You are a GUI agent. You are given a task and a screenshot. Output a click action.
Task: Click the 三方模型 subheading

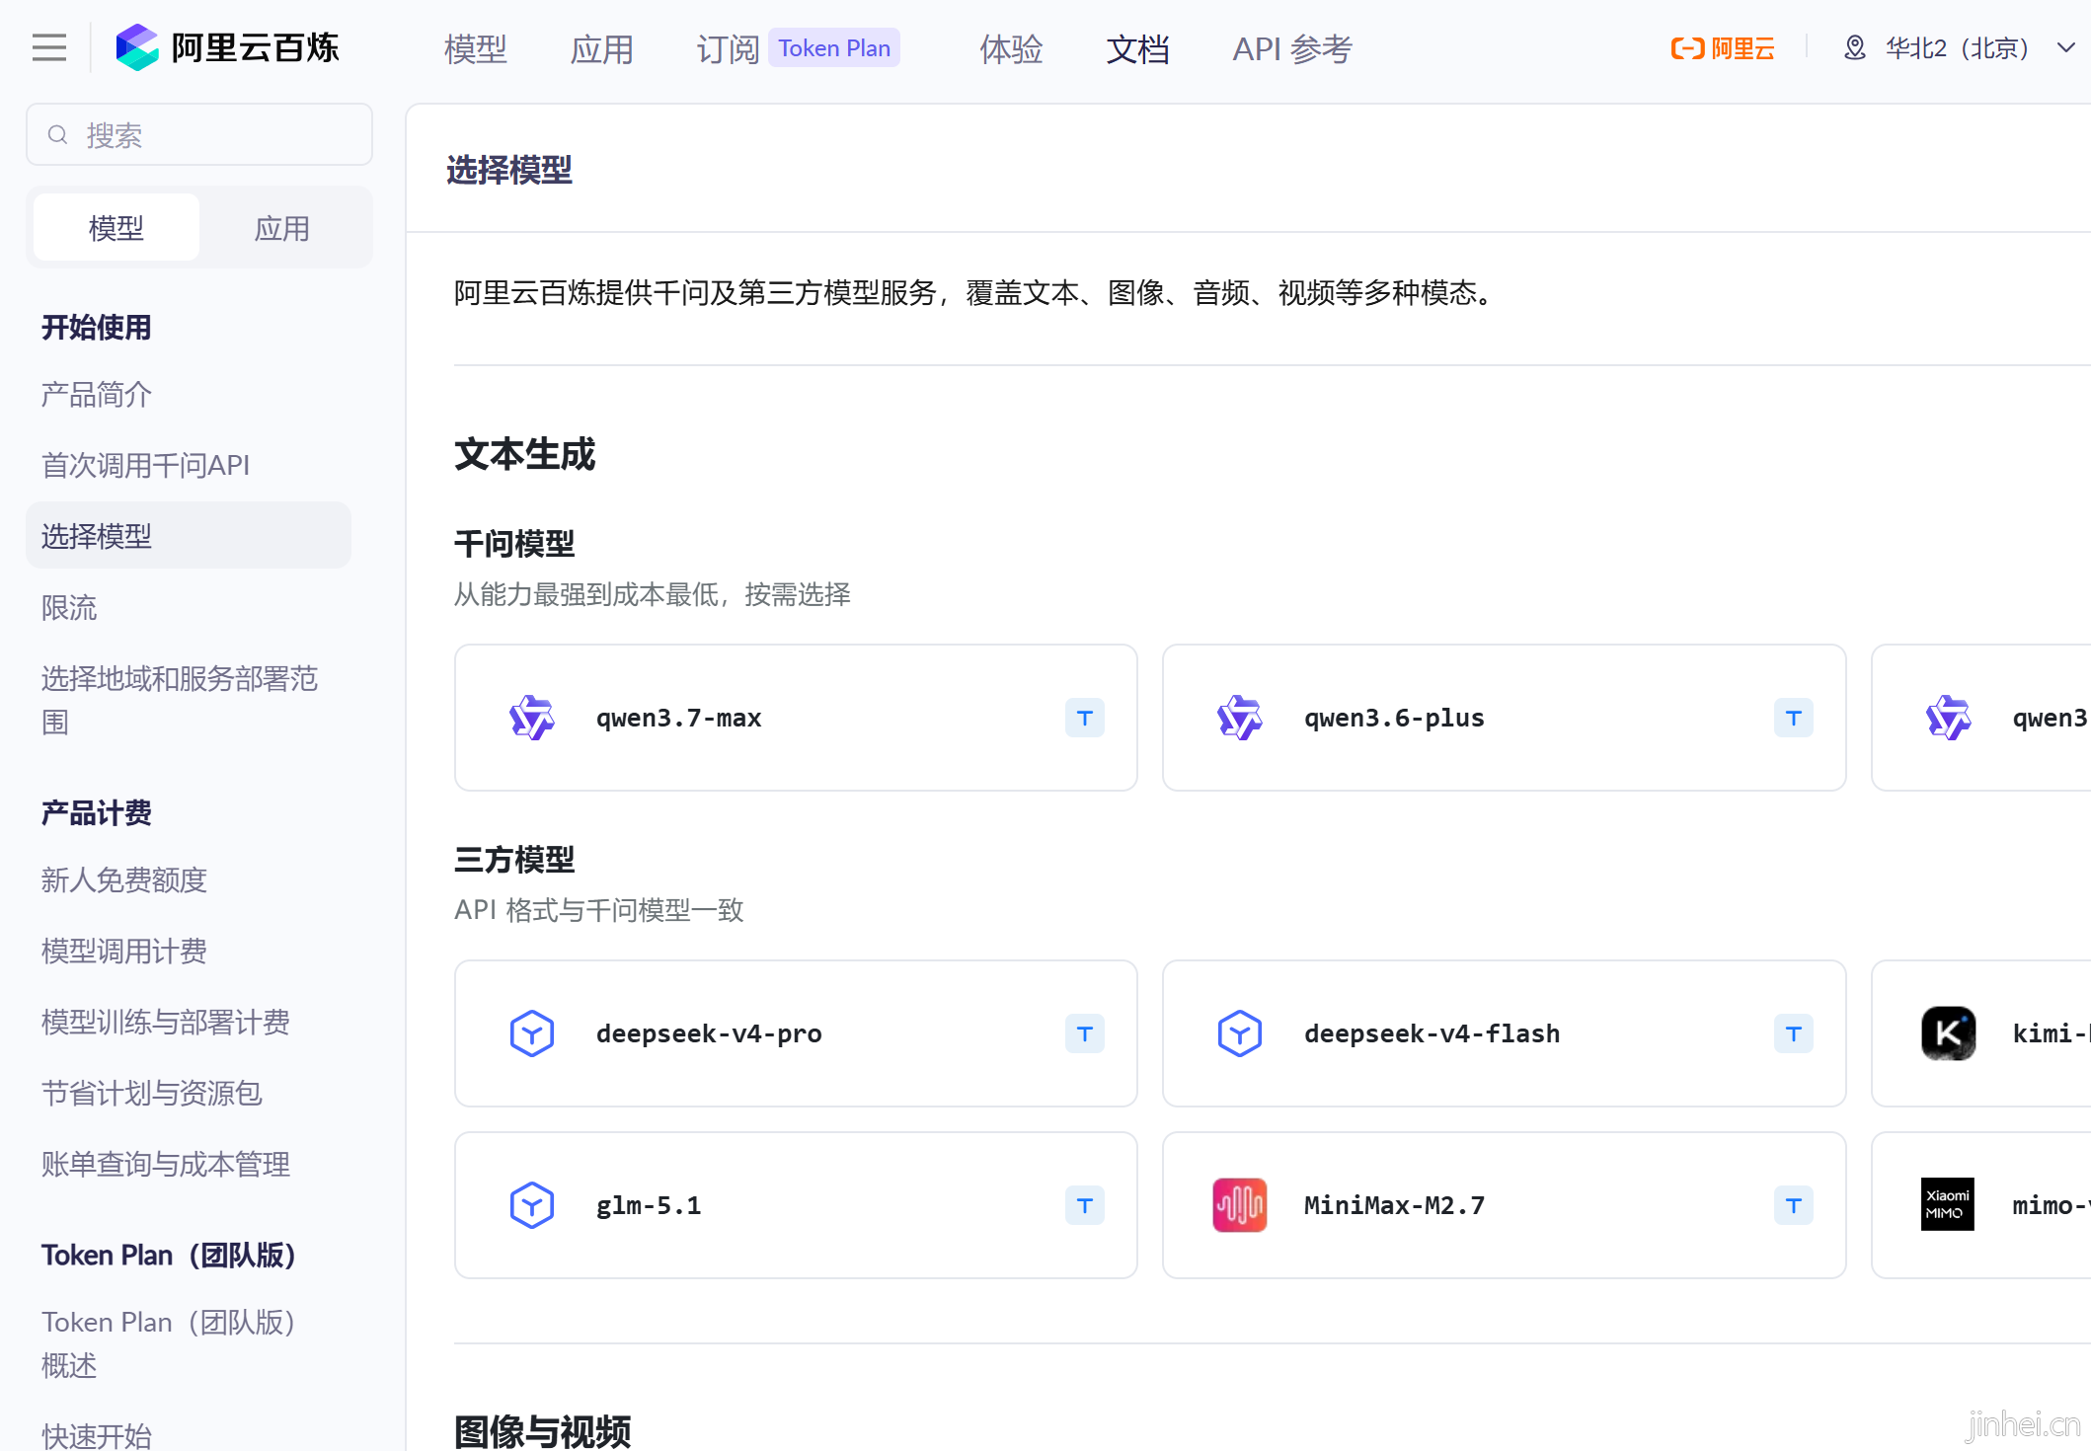click(x=514, y=859)
